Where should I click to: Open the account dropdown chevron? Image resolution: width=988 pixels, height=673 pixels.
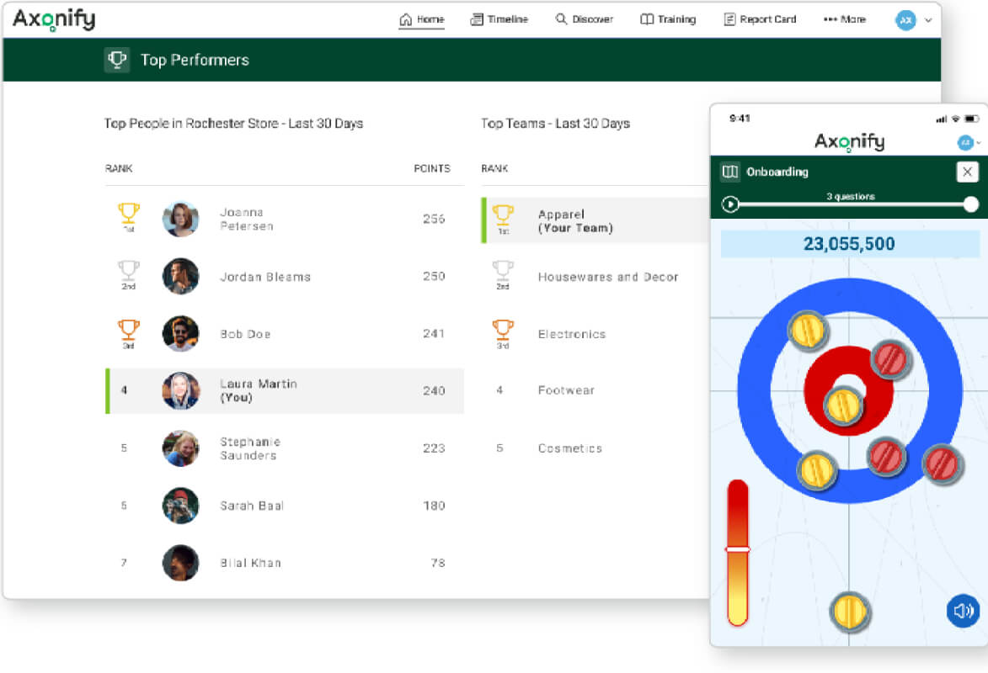point(928,20)
